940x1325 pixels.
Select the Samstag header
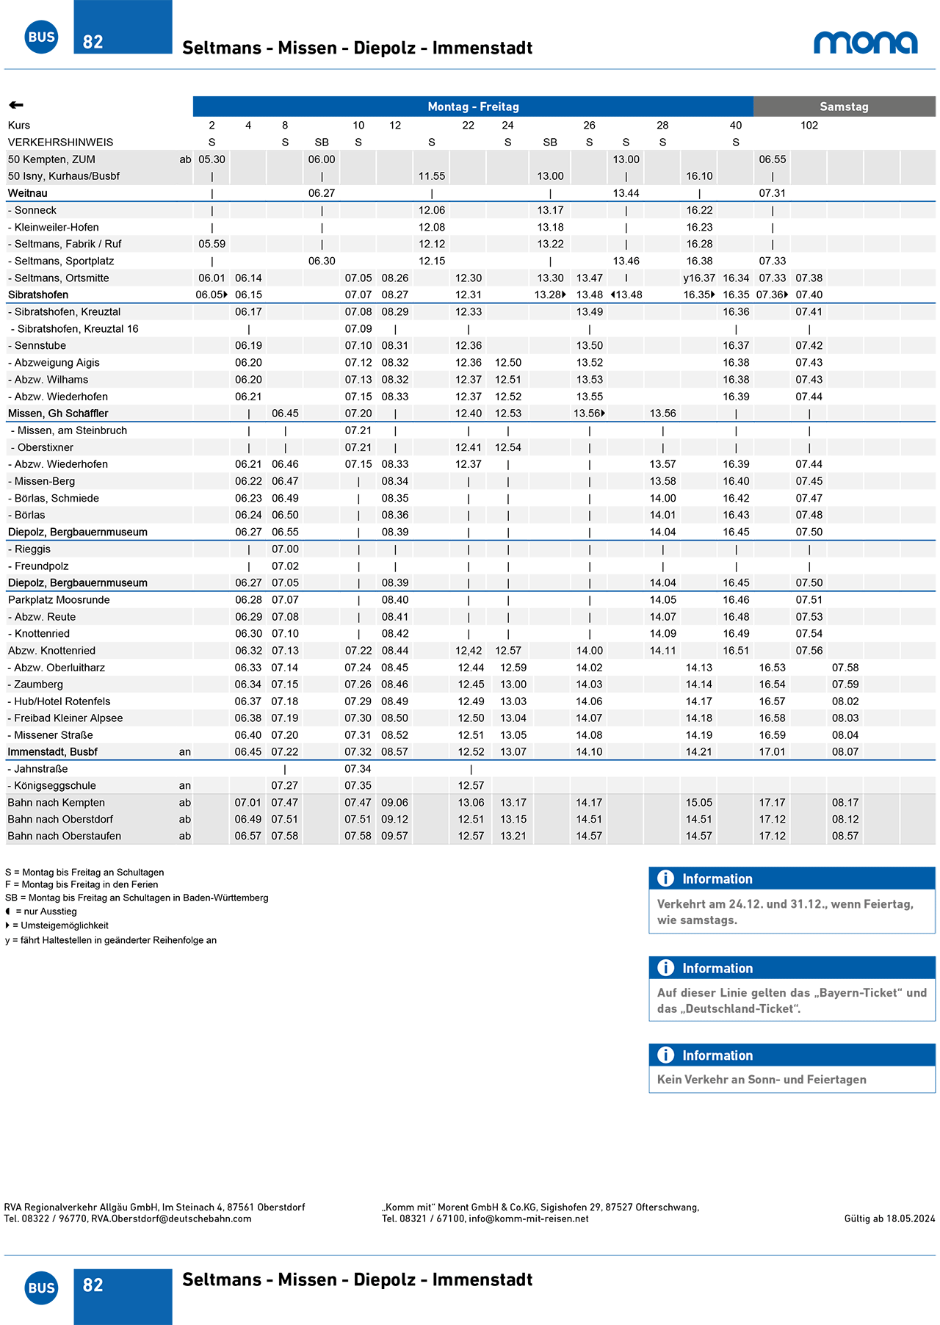coord(845,106)
